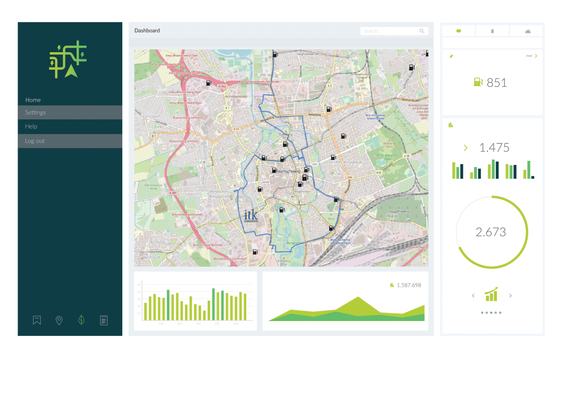This screenshot has width=564, height=398.
Task: Select the bookmark icon in the sidebar
Action: 36,320
